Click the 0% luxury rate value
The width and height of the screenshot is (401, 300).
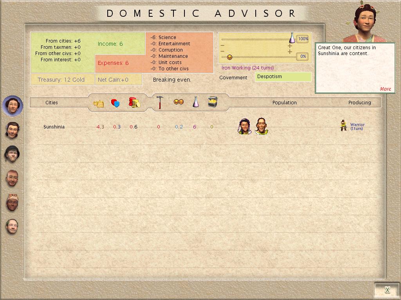(303, 56)
